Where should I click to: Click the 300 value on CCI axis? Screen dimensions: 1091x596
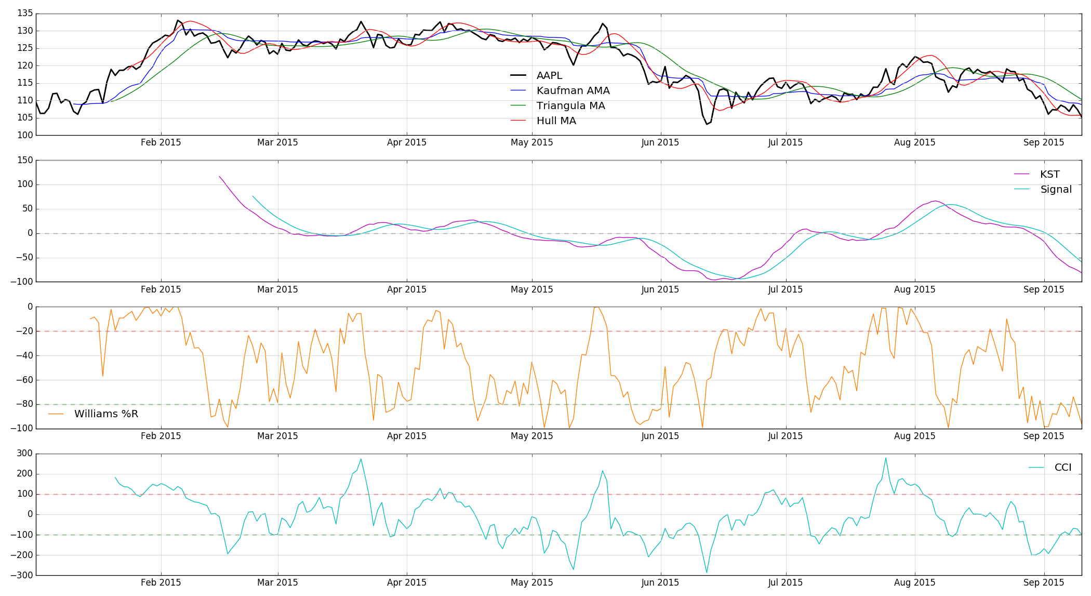click(25, 454)
